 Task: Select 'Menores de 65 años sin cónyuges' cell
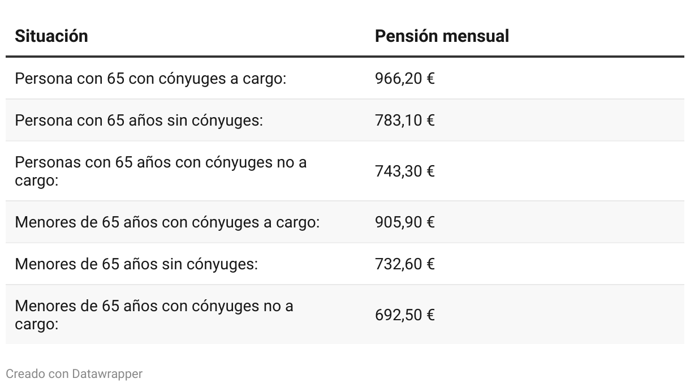pyautogui.click(x=136, y=264)
